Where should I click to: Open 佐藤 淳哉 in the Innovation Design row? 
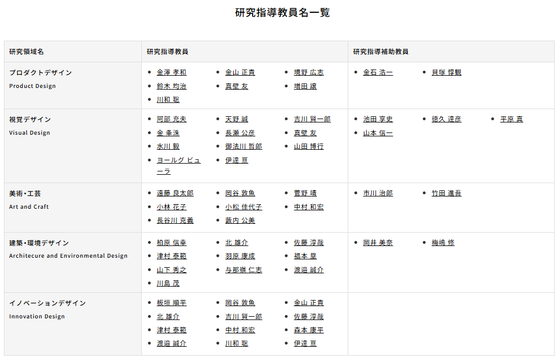click(x=309, y=317)
